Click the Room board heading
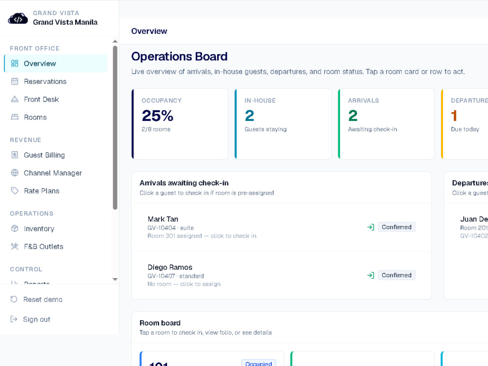This screenshot has width=488, height=366. point(160,323)
